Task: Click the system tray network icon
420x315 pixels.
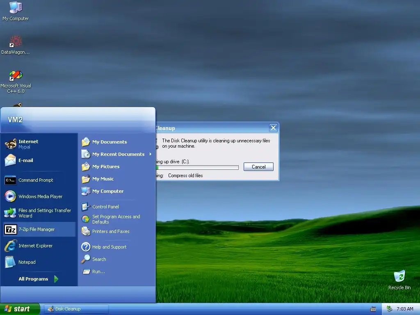Action: click(x=390, y=309)
